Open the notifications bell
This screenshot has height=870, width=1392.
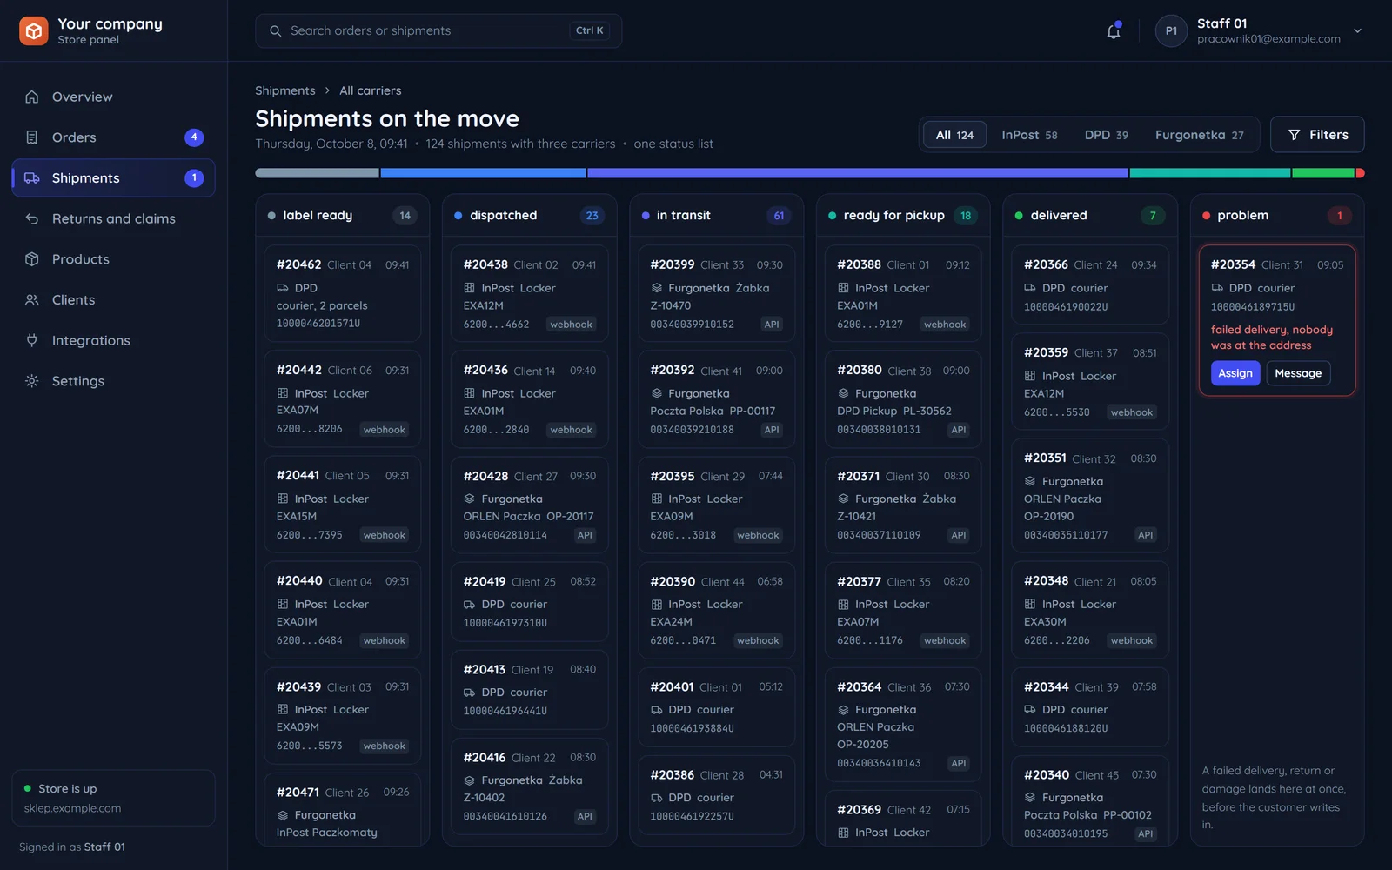(x=1114, y=31)
